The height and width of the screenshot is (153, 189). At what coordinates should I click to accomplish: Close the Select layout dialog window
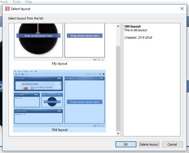point(182,9)
